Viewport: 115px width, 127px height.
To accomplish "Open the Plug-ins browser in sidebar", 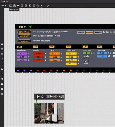I will [2, 79].
